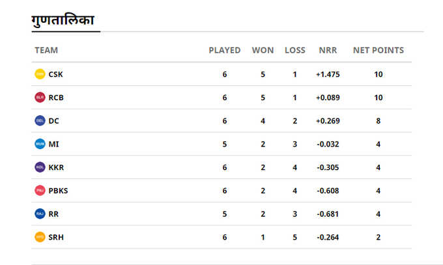This screenshot has width=443, height=265.
Task: Click the PBKS team logo icon
Action: (x=40, y=190)
